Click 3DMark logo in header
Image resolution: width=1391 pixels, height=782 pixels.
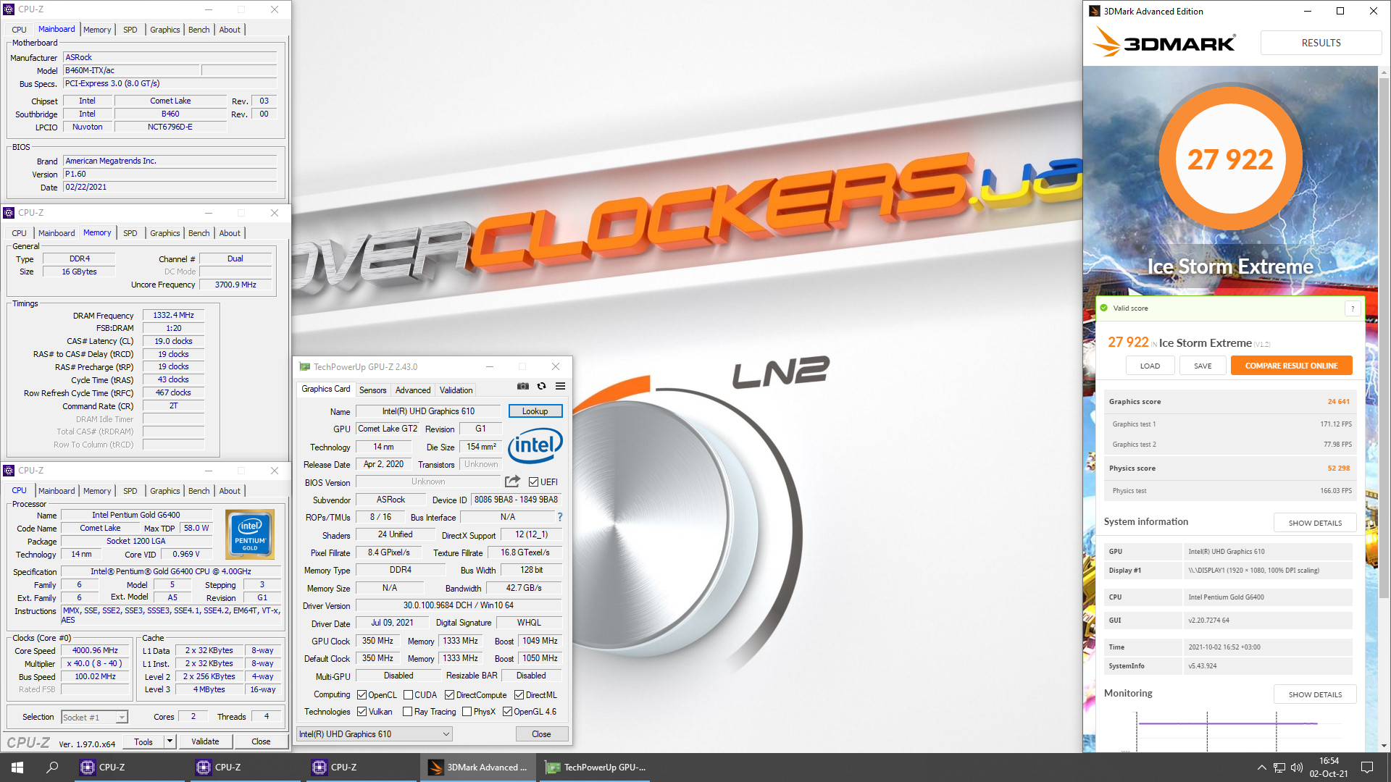(1164, 43)
